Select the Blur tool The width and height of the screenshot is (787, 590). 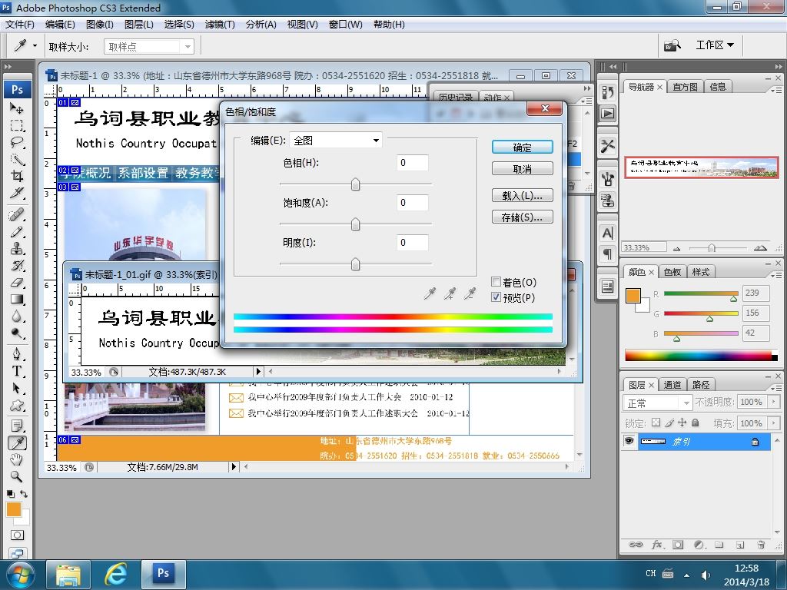click(17, 317)
